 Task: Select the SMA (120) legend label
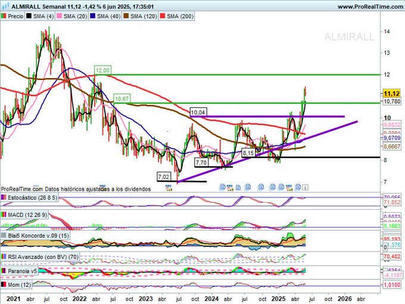click(x=144, y=16)
